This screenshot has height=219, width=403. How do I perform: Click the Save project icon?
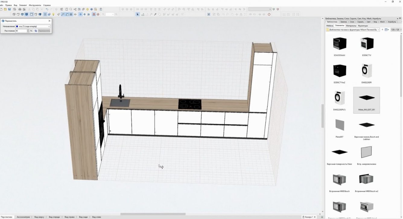[9, 9]
